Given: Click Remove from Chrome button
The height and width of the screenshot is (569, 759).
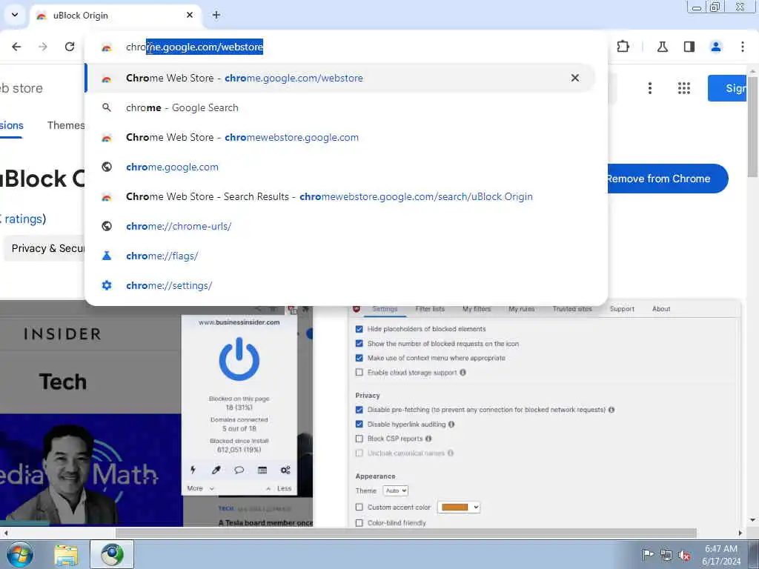Looking at the screenshot, I should [667, 179].
